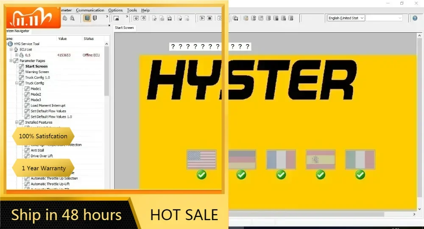Click the Stop toolbar icon
424x229 pixels.
pyautogui.click(x=209, y=18)
